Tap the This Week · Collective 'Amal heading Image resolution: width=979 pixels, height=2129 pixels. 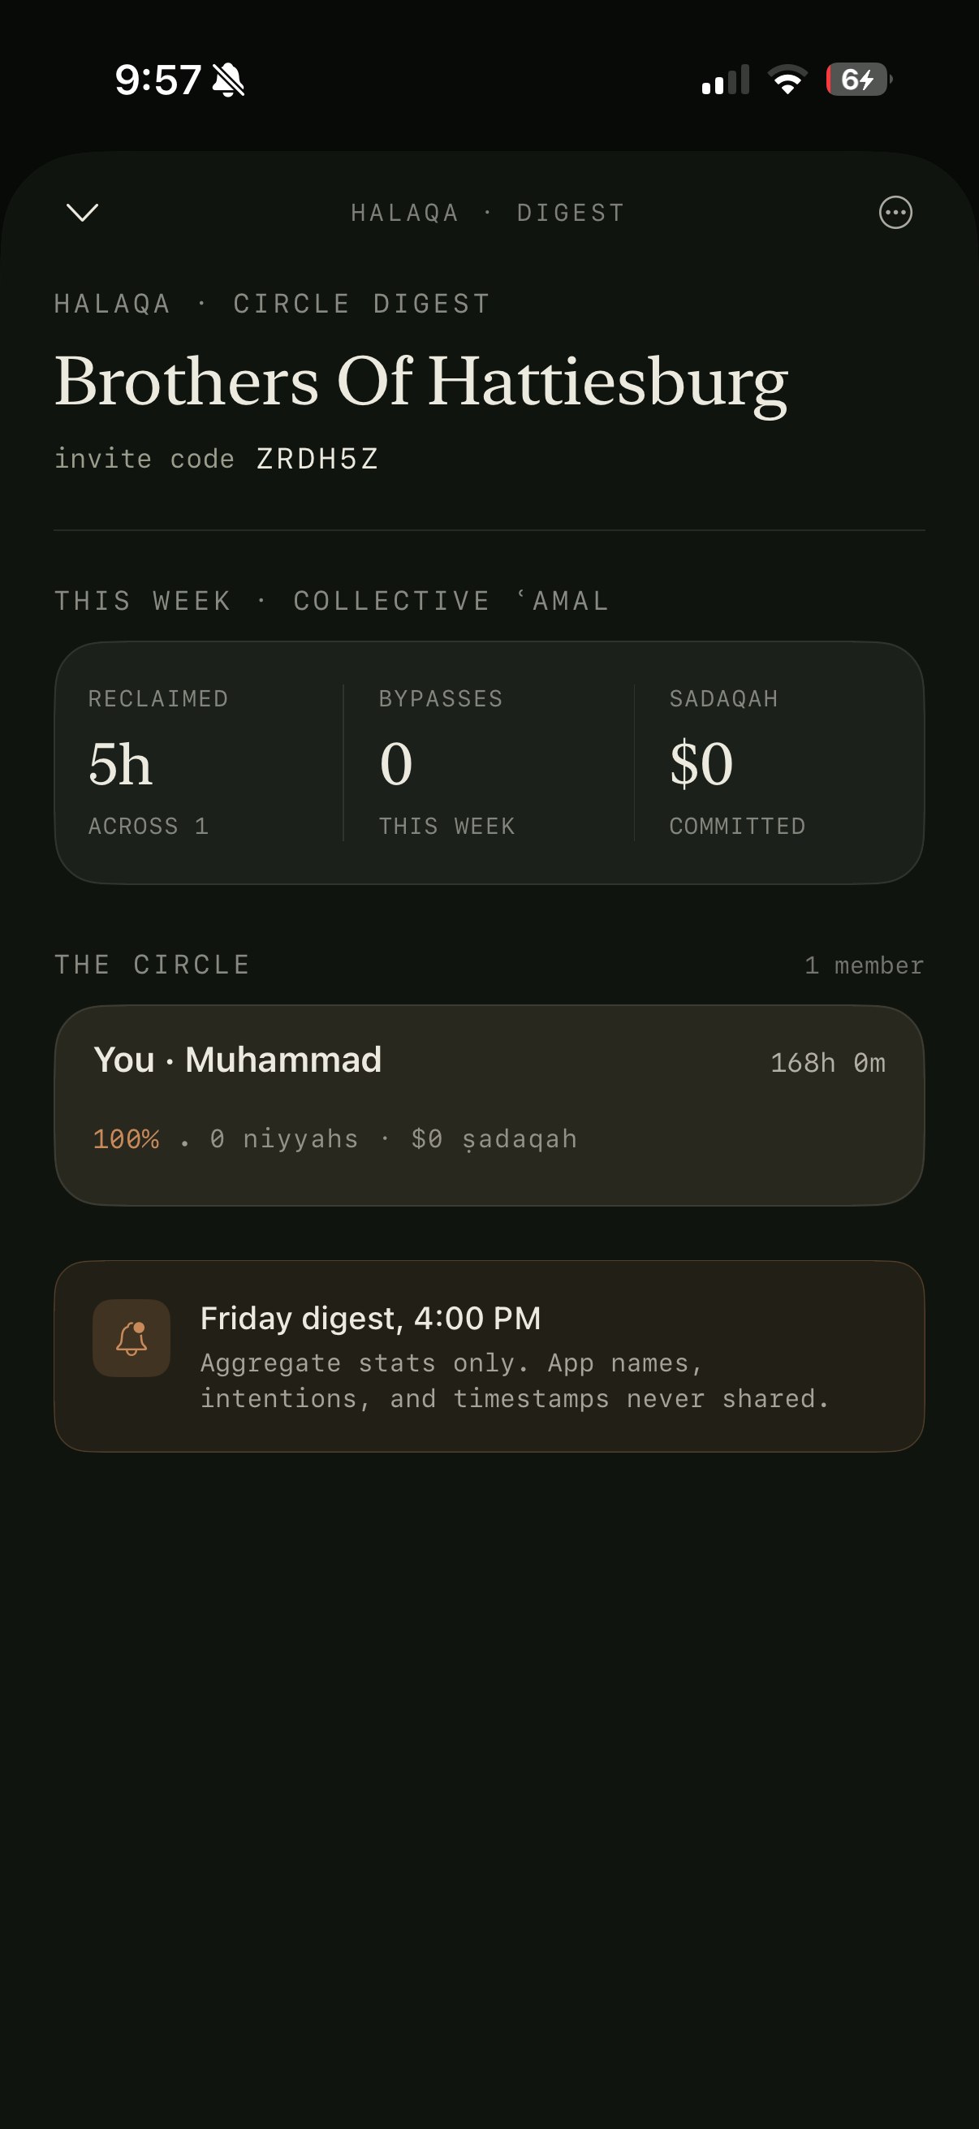(332, 601)
